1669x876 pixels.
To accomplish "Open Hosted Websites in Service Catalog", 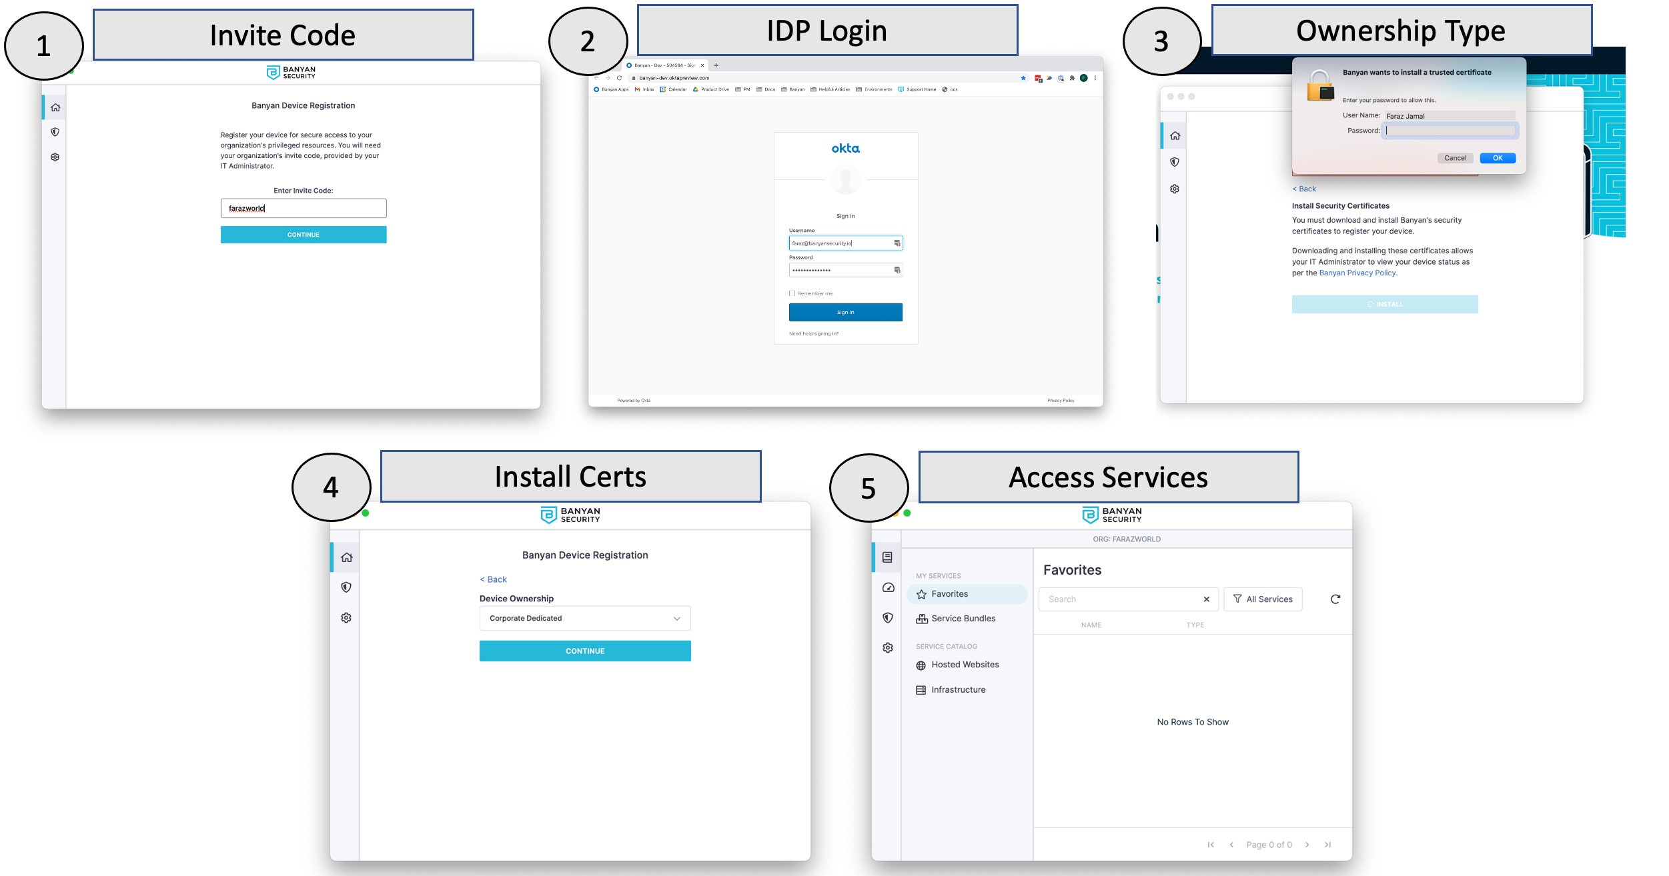I will click(x=965, y=665).
